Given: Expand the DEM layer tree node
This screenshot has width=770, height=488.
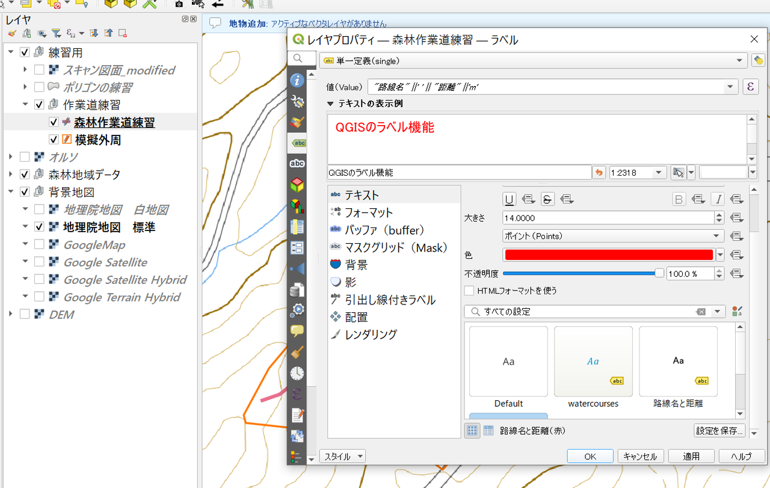Looking at the screenshot, I should [11, 314].
